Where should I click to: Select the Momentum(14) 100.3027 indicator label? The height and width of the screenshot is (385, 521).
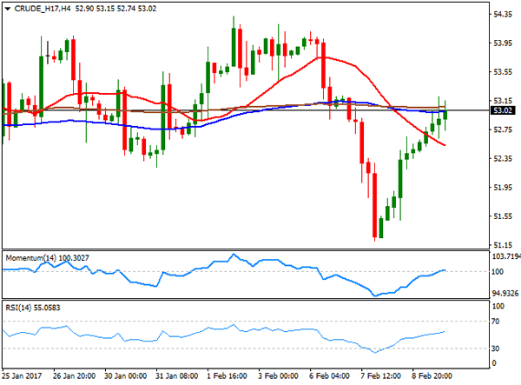point(47,258)
